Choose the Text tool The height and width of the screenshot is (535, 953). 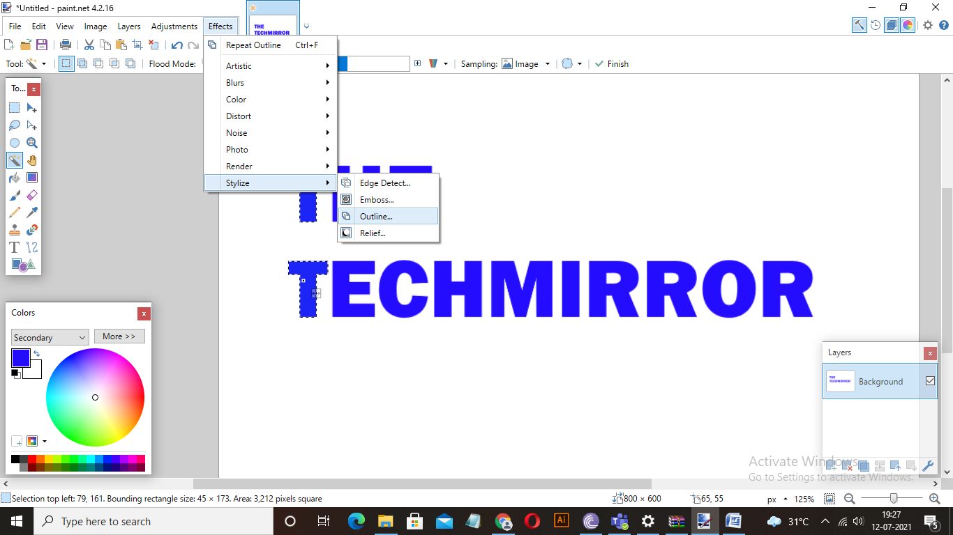point(15,247)
